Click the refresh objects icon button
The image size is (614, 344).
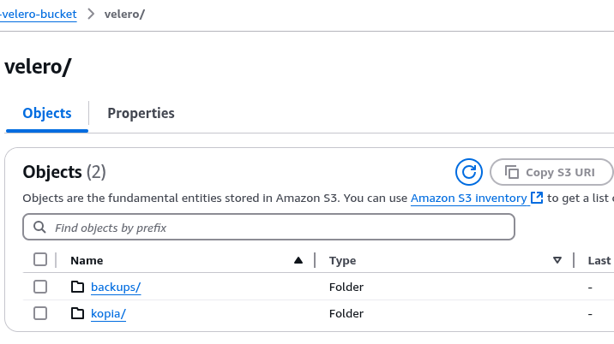[x=469, y=171]
